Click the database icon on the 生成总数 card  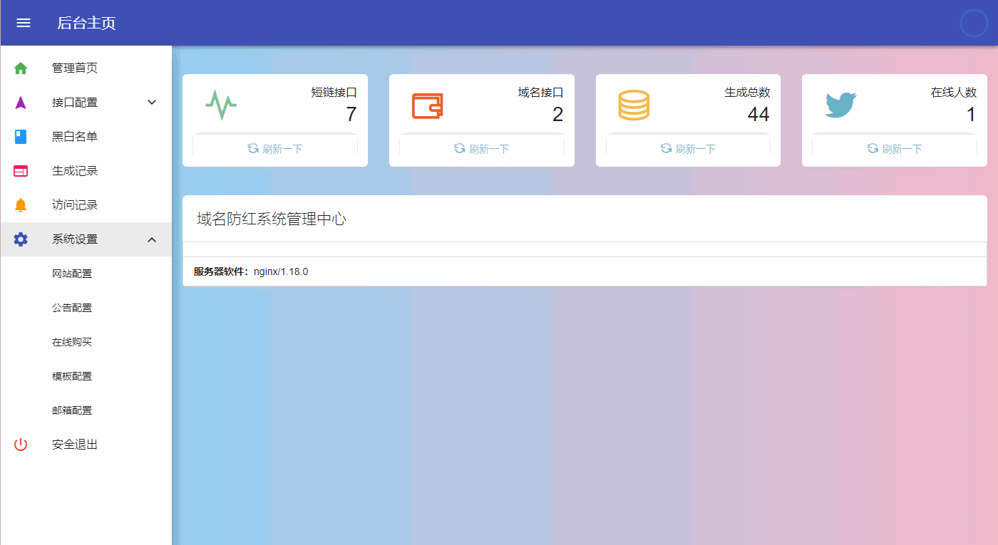coord(633,105)
